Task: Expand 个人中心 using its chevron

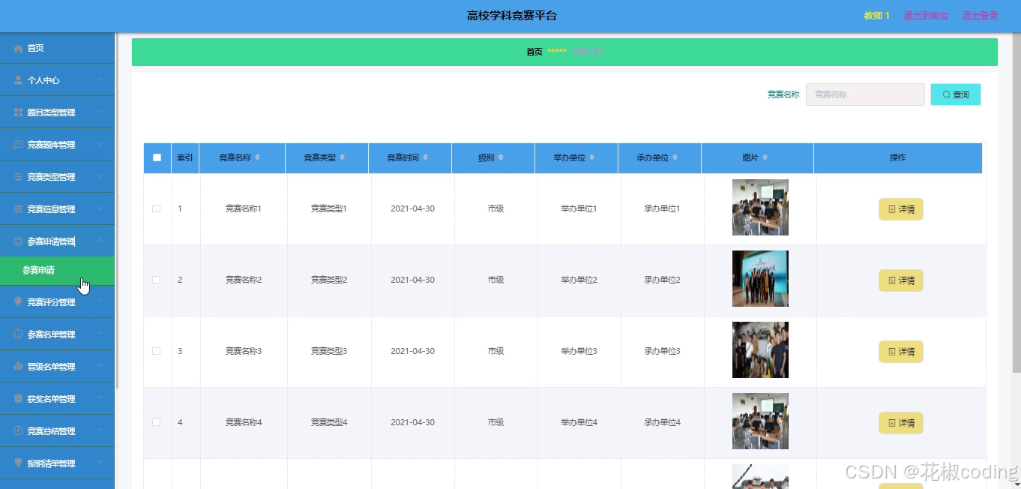Action: 100,80
